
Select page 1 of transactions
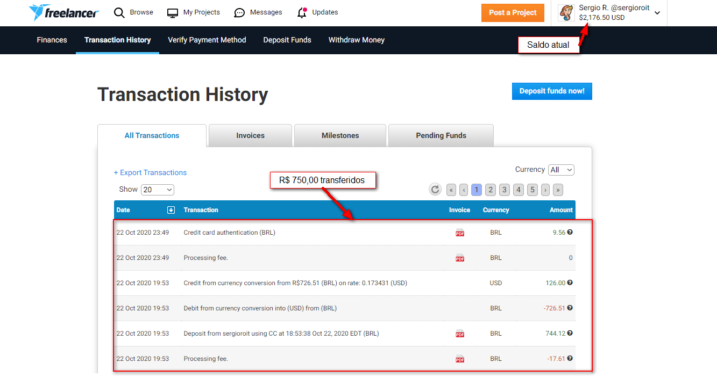pyautogui.click(x=477, y=190)
